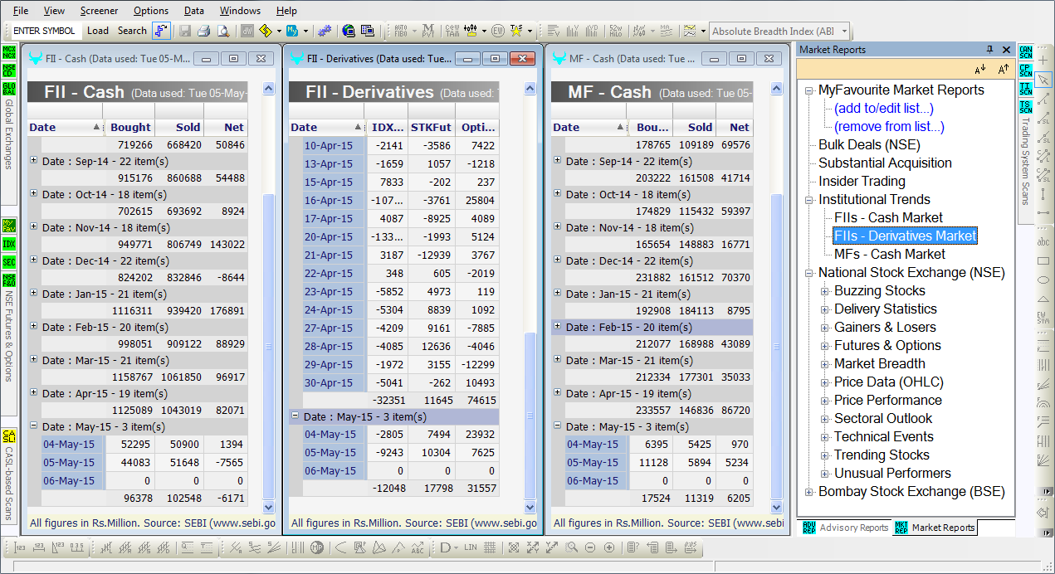This screenshot has width=1055, height=574.
Task: Open the CAN SCN scan icon
Action: point(1025,52)
